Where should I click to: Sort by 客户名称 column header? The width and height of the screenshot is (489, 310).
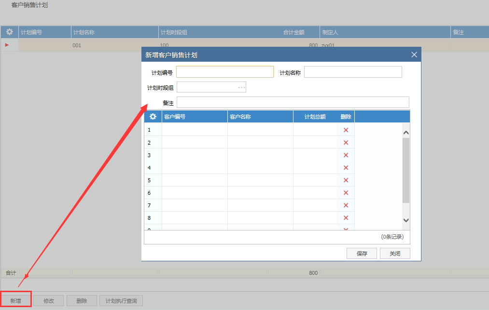260,117
